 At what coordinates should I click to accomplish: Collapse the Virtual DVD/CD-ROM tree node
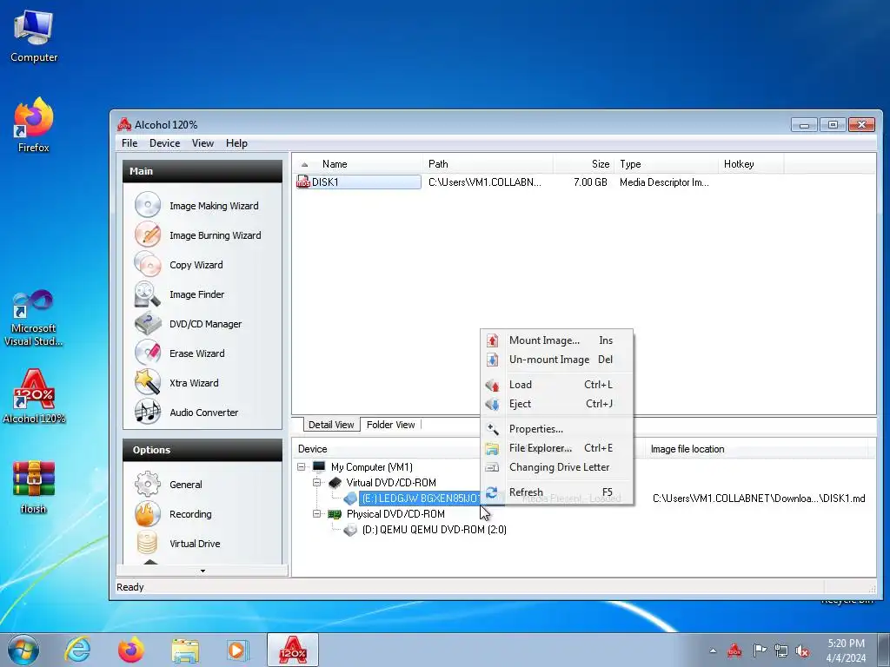316,483
